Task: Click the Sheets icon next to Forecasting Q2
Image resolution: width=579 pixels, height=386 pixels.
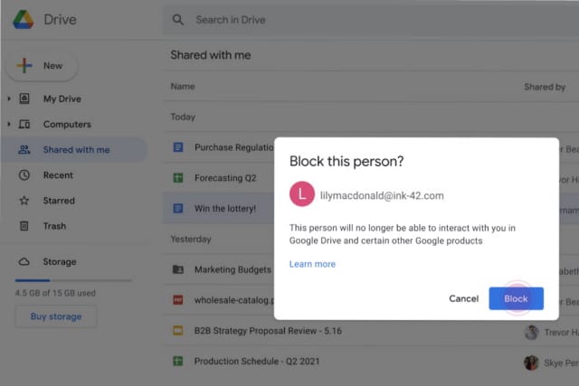Action: pyautogui.click(x=178, y=178)
